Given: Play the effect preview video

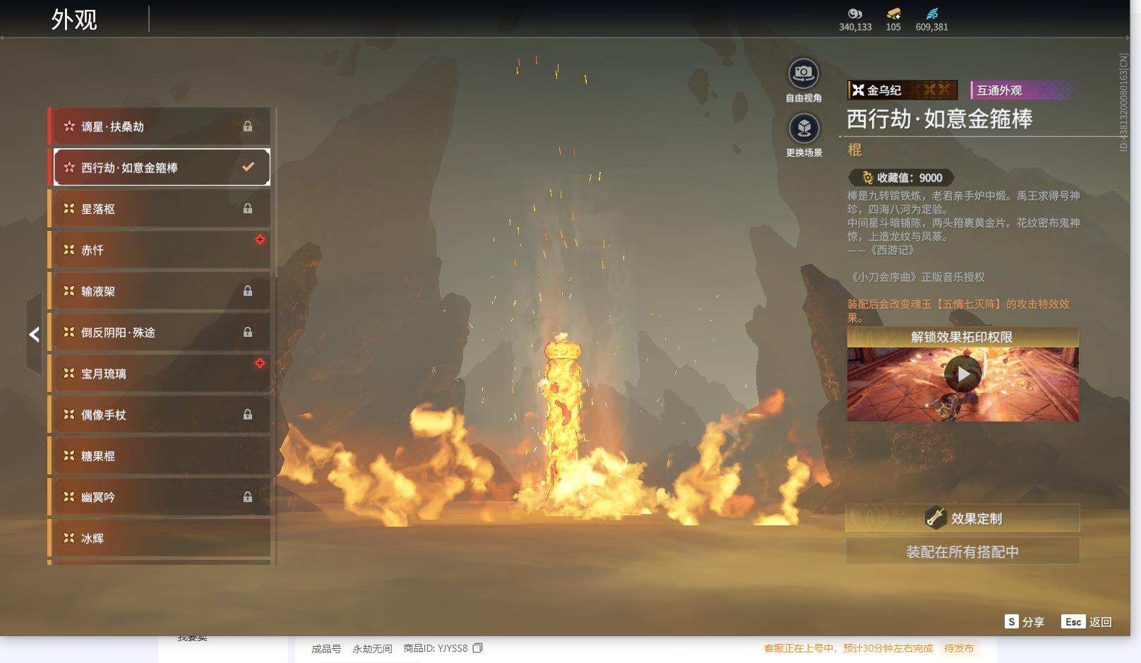Looking at the screenshot, I should click(x=963, y=374).
